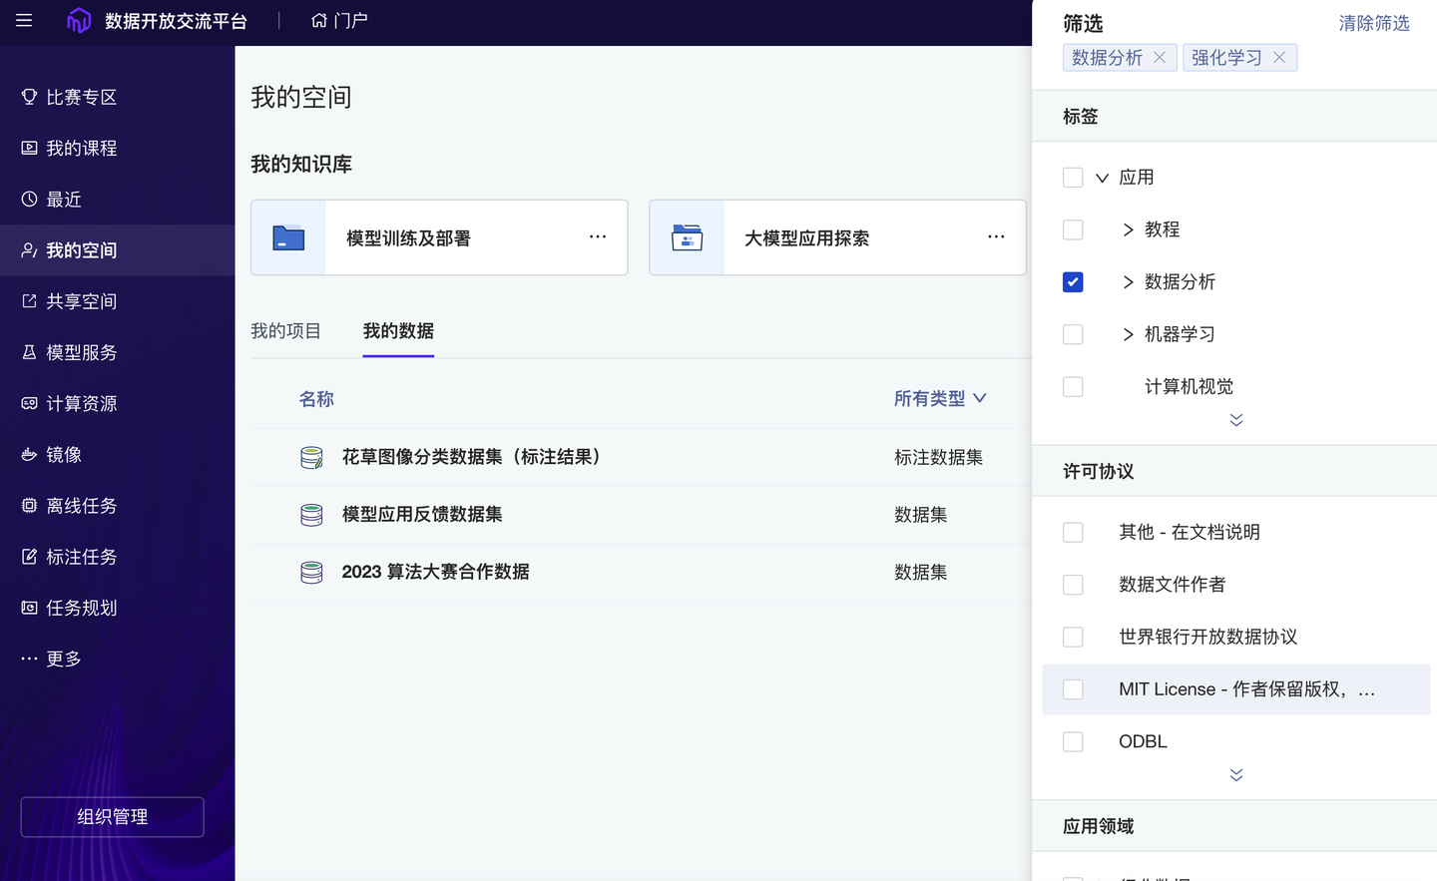Check the 计算机视觉 tag checkbox
This screenshot has width=1437, height=881.
(1073, 386)
